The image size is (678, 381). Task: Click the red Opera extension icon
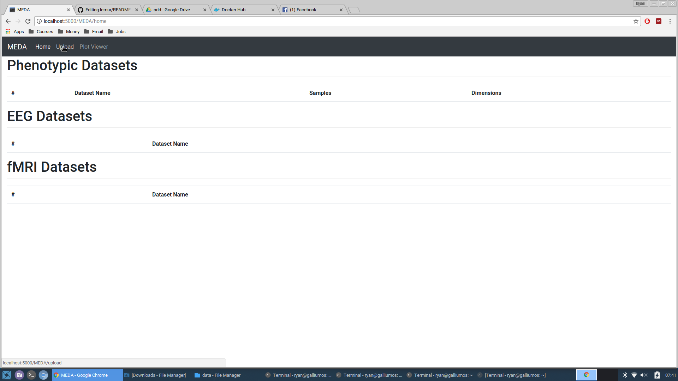click(647, 21)
